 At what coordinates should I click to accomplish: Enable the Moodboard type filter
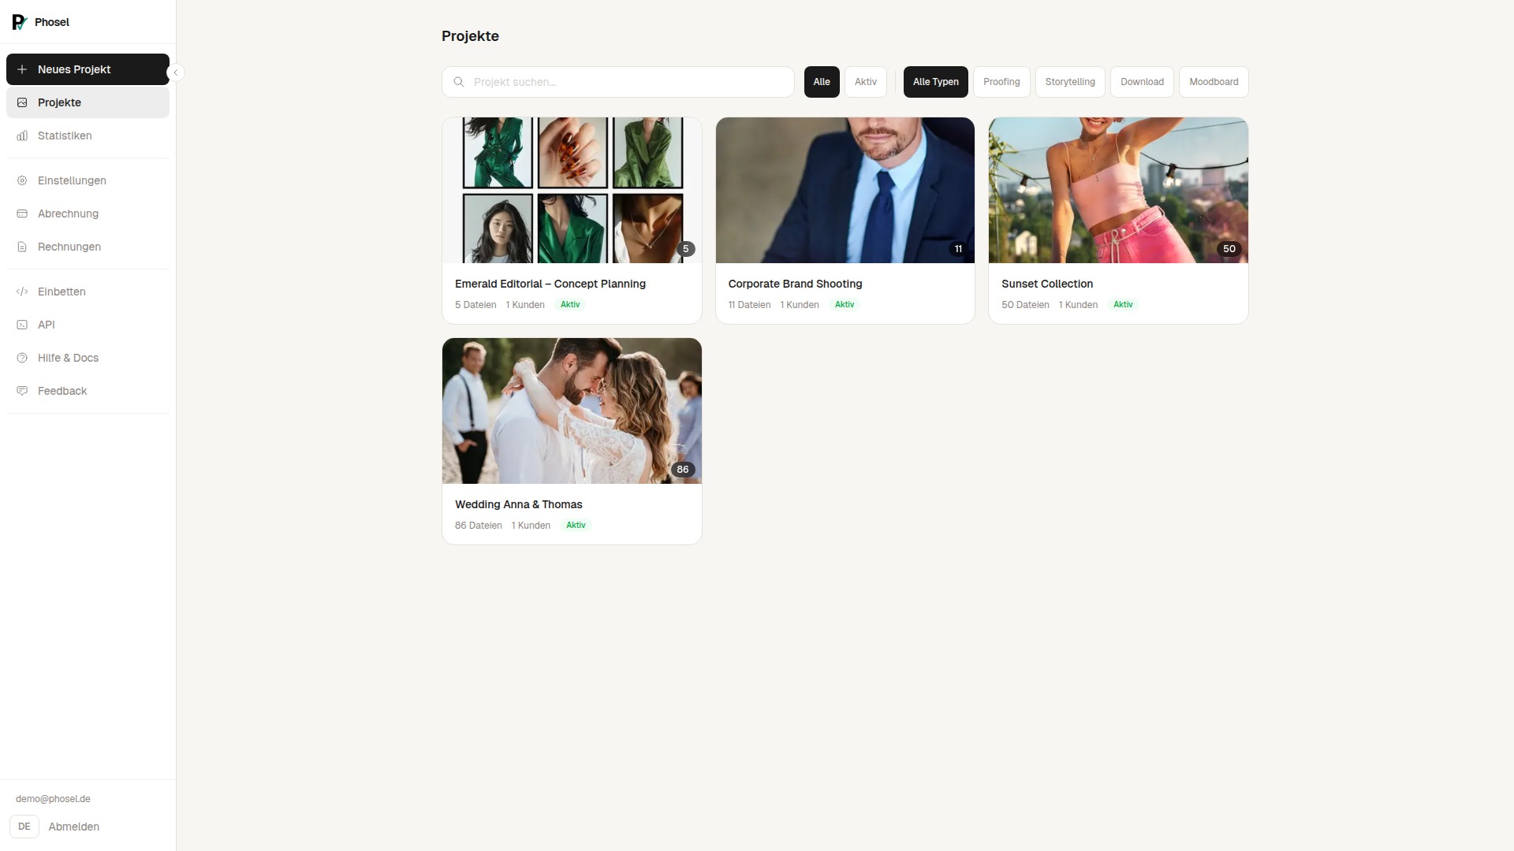pyautogui.click(x=1213, y=82)
